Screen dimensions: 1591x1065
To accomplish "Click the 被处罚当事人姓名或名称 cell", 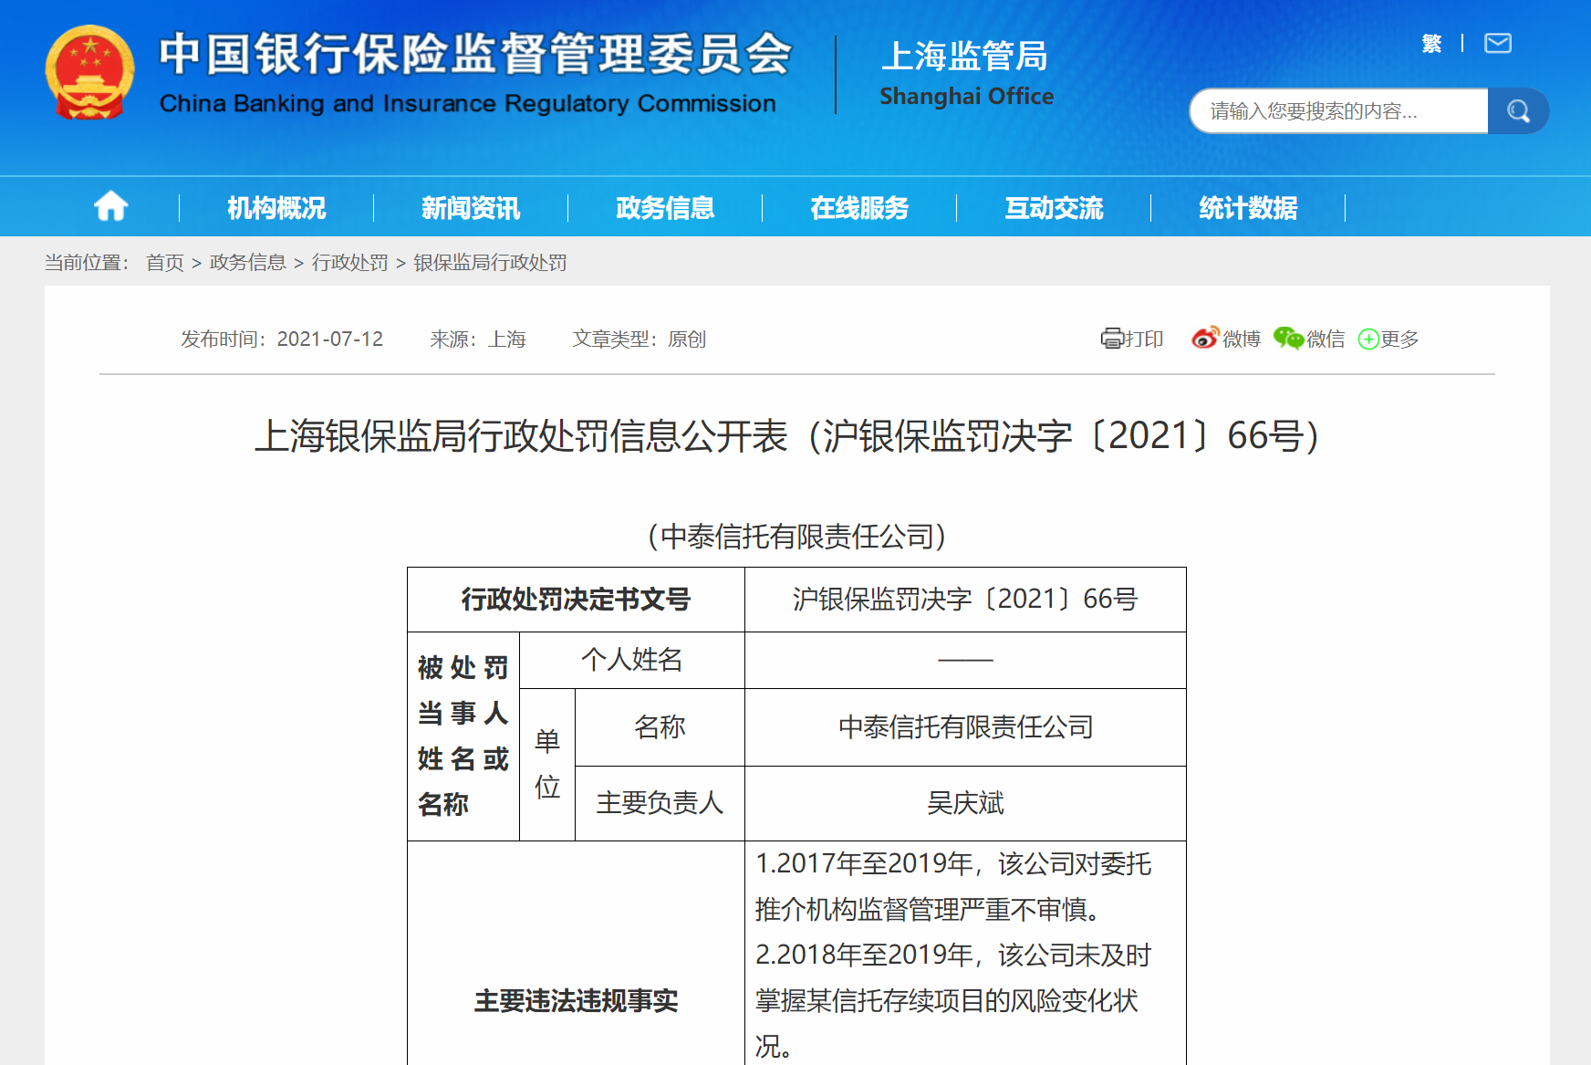I will click(463, 736).
